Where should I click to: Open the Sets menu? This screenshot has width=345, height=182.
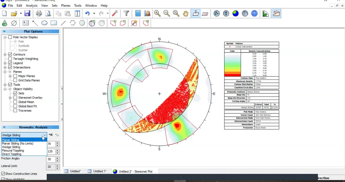tap(55, 5)
